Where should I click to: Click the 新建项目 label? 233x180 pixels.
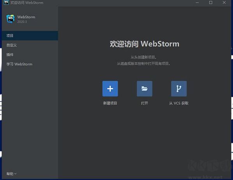[x=110, y=103]
